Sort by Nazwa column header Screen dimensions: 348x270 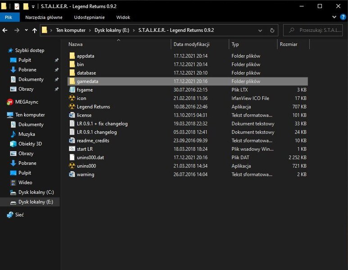coord(119,44)
